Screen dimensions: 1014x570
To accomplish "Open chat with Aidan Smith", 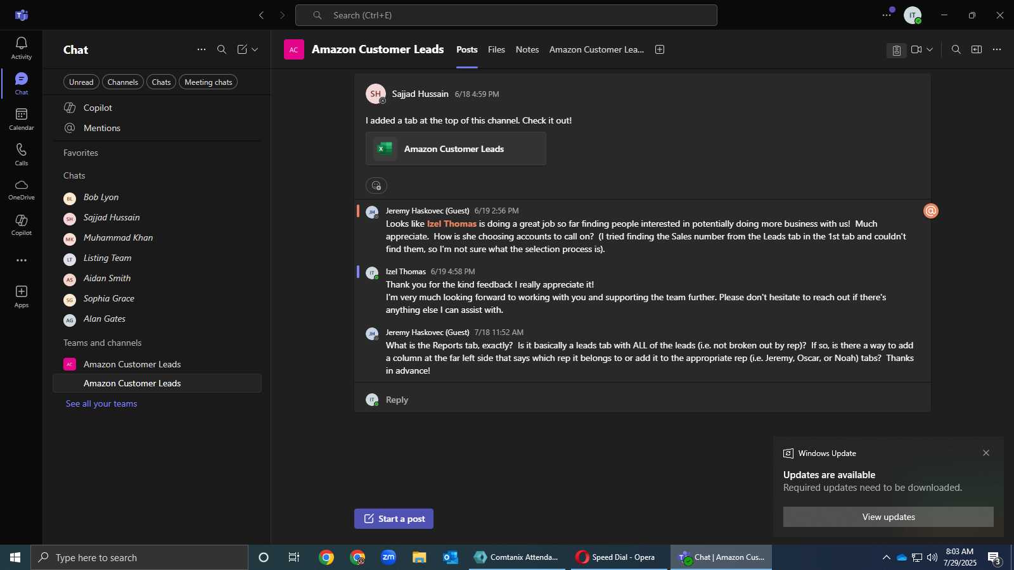I will coord(157,279).
